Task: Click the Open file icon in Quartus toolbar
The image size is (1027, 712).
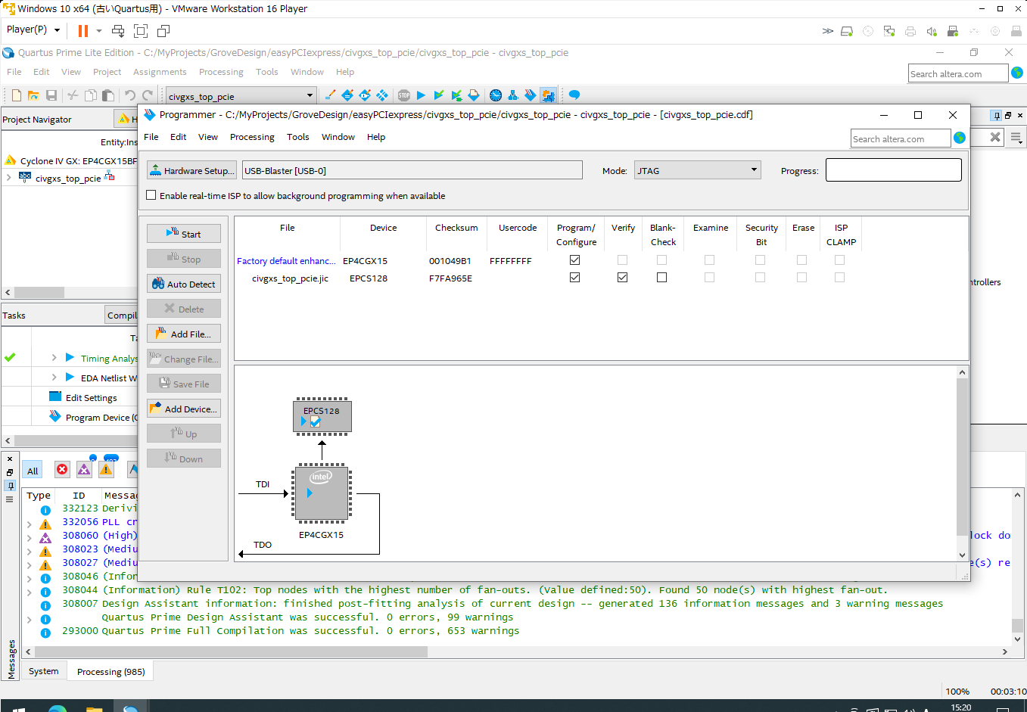Action: tap(33, 95)
